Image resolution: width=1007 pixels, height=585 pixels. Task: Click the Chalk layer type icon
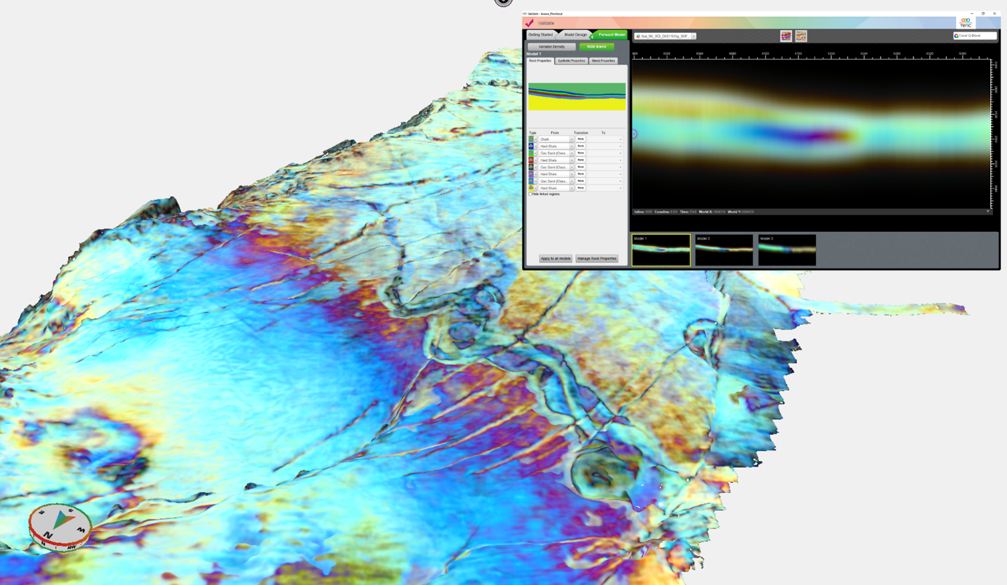click(531, 139)
